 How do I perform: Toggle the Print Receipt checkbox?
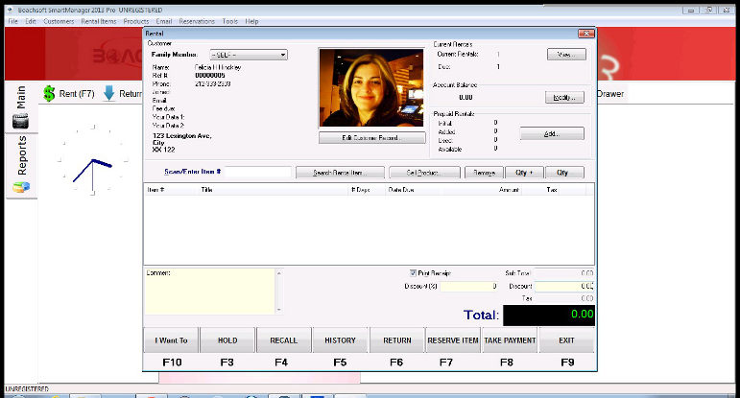coord(414,273)
